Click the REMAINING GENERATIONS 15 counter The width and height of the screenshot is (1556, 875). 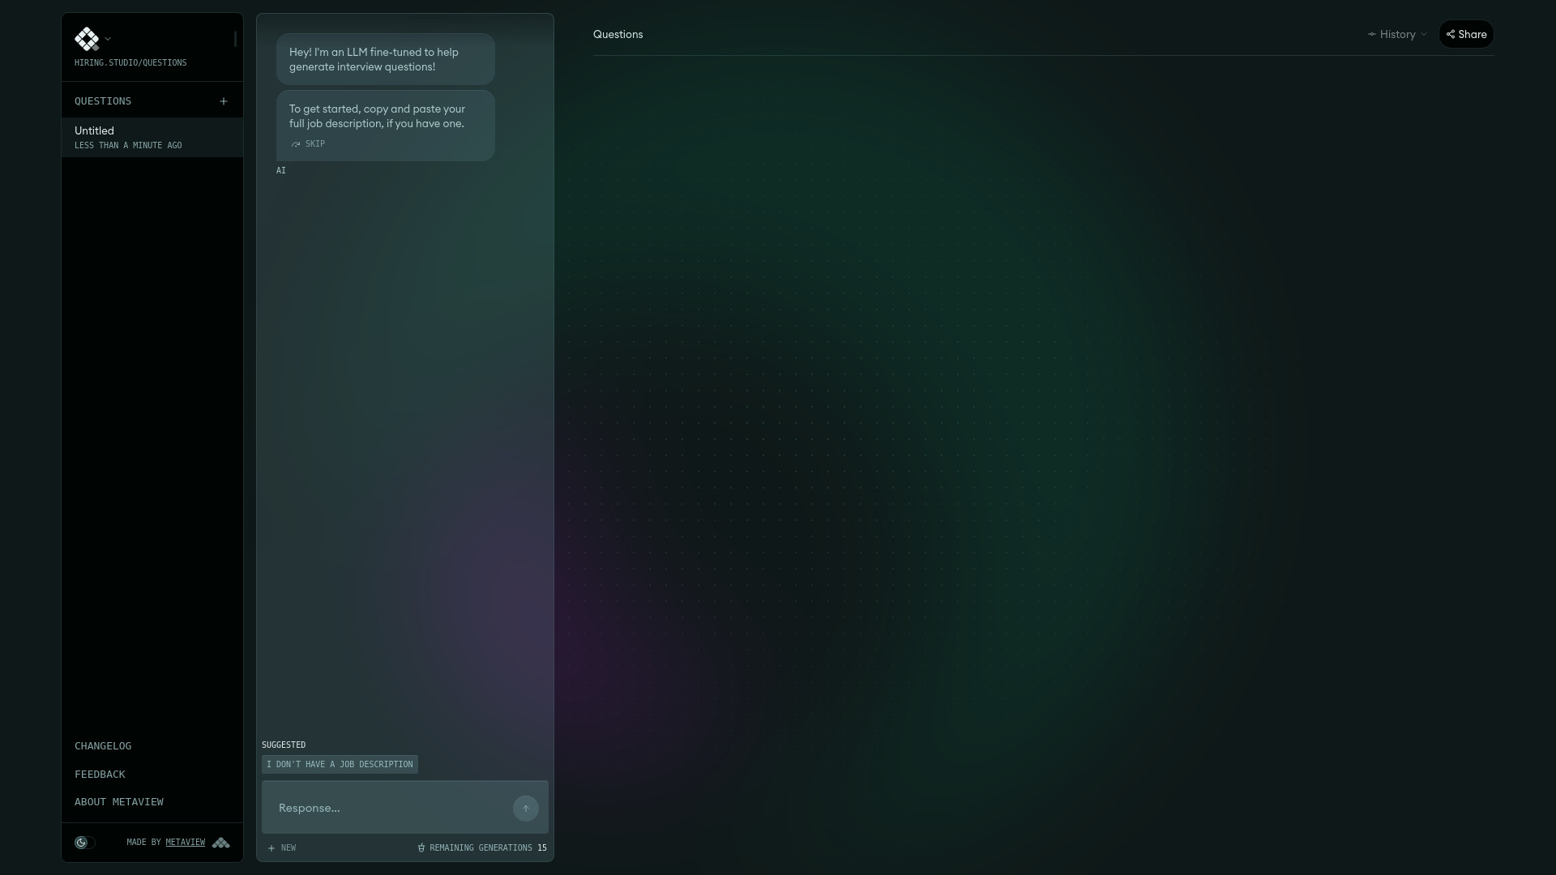click(482, 847)
